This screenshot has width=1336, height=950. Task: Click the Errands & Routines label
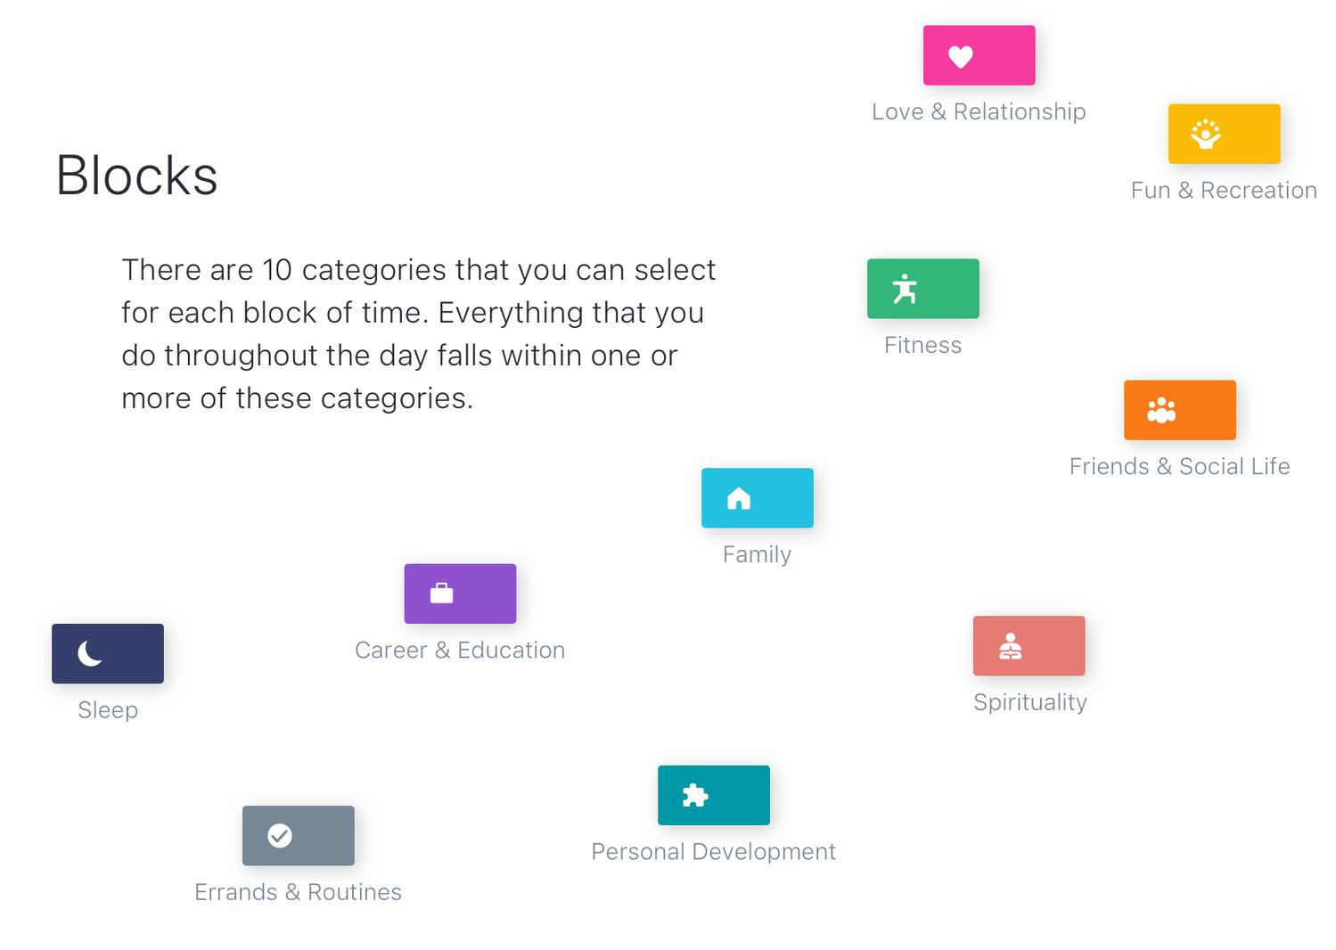pos(298,892)
